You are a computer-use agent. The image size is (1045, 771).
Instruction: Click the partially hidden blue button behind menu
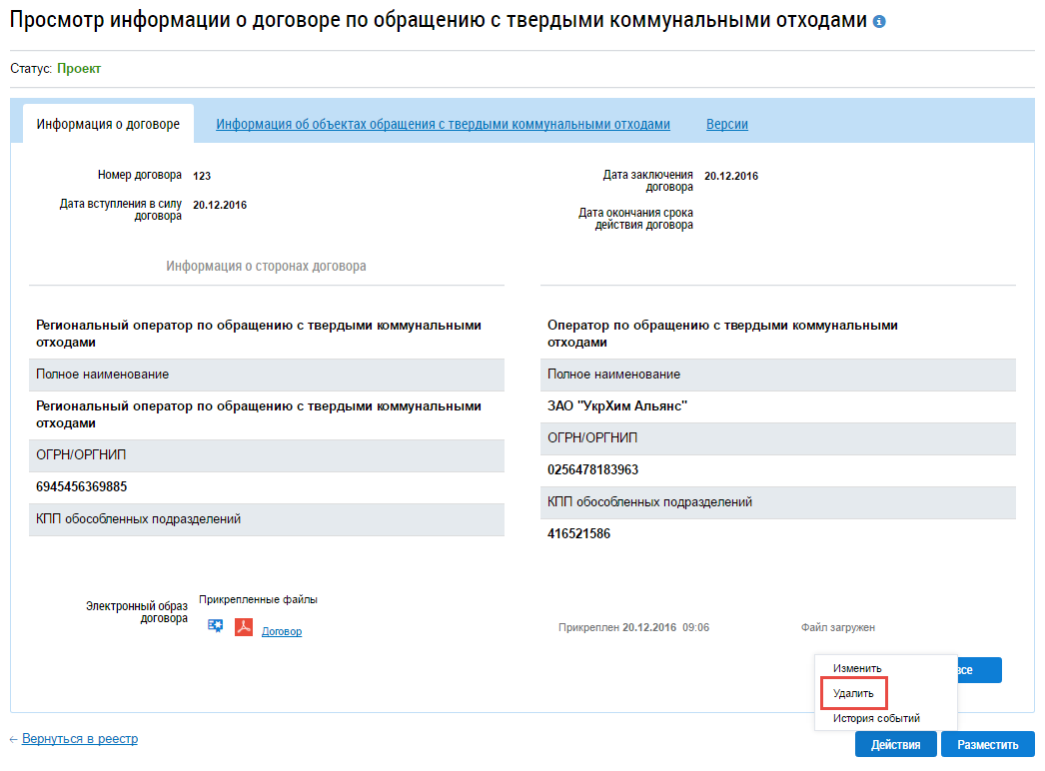point(980,670)
